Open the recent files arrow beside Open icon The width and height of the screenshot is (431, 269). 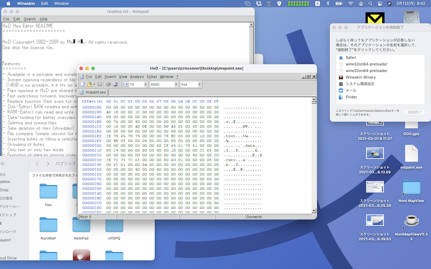tap(94, 84)
